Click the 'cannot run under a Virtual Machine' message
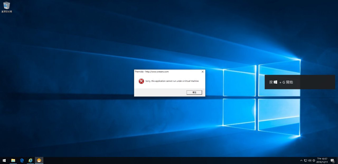Viewport: 338px width, 164px height. pyautogui.click(x=172, y=81)
